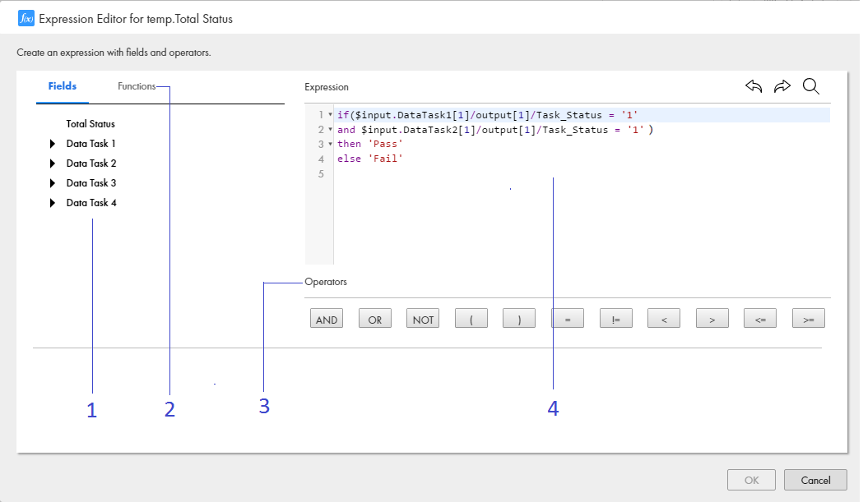The width and height of the screenshot is (863, 502).
Task: Insert an opening parenthesis operator
Action: click(x=471, y=318)
